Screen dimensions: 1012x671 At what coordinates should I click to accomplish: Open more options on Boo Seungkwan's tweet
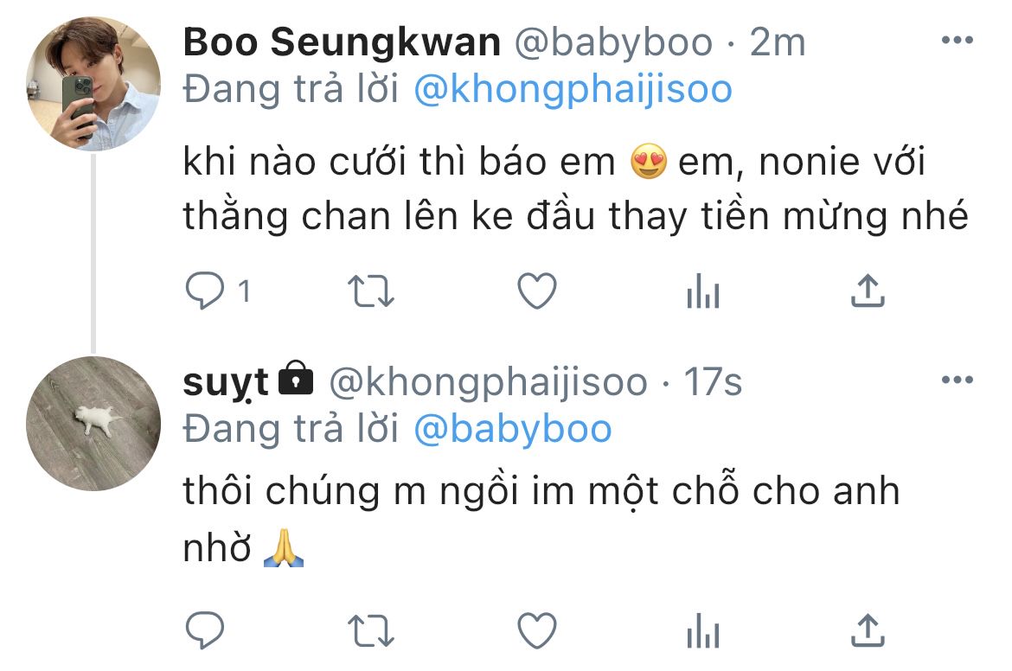(x=958, y=40)
